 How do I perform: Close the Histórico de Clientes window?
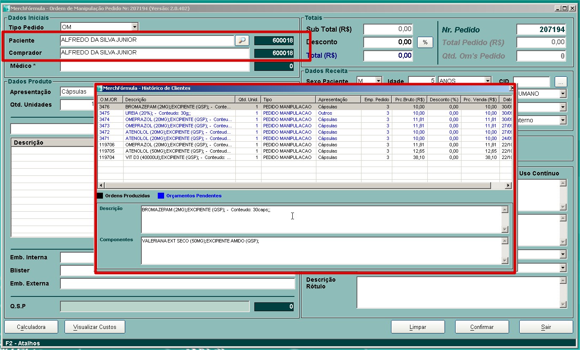[x=512, y=89]
